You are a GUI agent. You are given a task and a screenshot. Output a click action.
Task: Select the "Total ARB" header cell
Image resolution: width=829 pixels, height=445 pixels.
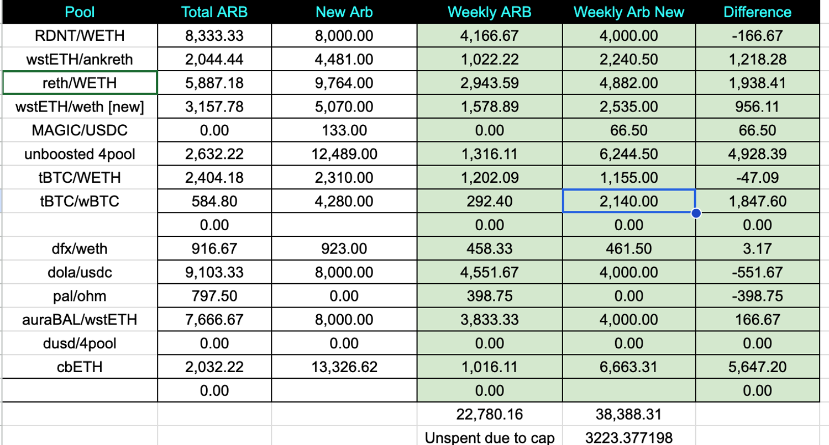[x=214, y=12]
